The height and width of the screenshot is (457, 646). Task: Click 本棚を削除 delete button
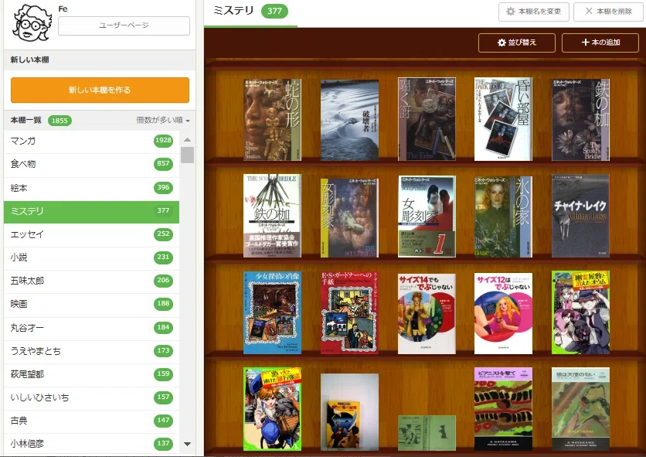coord(608,12)
